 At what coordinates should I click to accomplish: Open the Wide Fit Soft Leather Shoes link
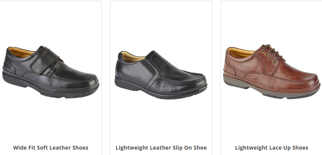(x=51, y=148)
